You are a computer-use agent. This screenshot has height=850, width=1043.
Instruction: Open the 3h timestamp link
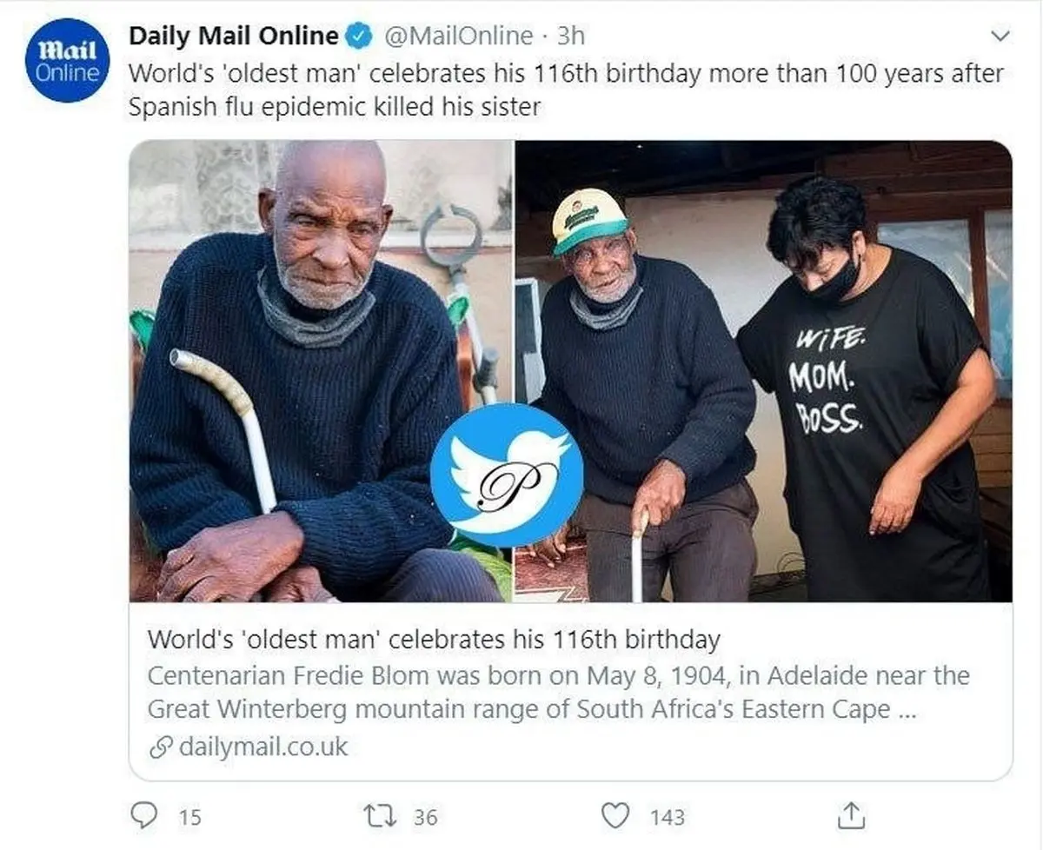[570, 36]
